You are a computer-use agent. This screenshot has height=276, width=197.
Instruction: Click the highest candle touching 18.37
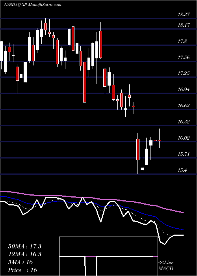[x=46, y=26]
